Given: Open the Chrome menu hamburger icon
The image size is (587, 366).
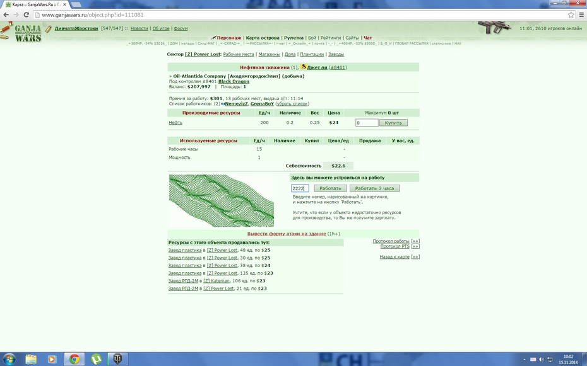Looking at the screenshot, I should point(581,15).
